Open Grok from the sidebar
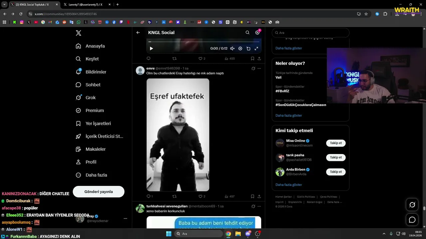This screenshot has height=239, width=426. (x=86, y=98)
